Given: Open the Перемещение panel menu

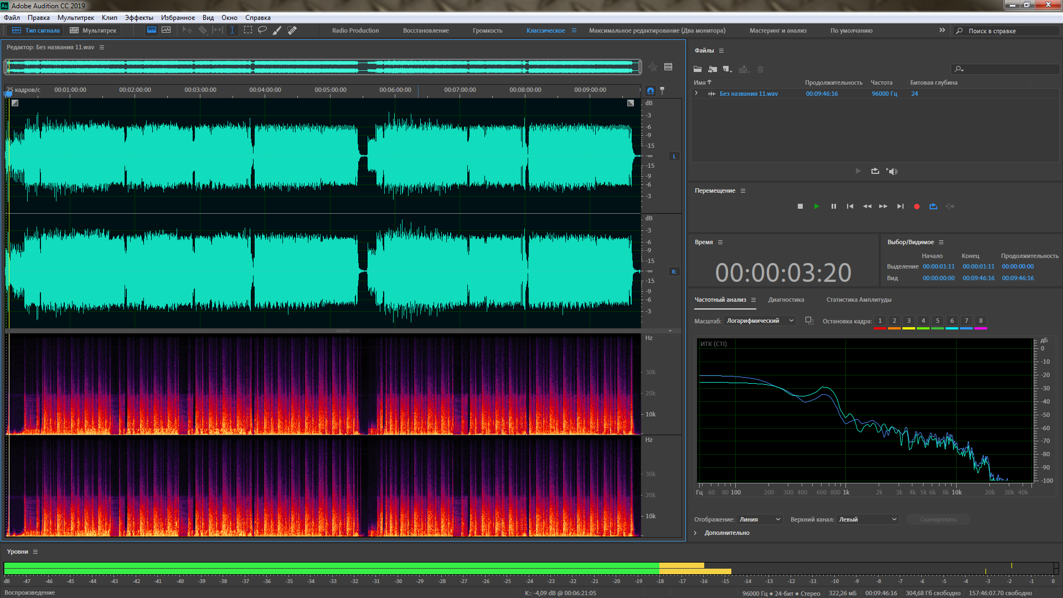Looking at the screenshot, I should point(743,190).
